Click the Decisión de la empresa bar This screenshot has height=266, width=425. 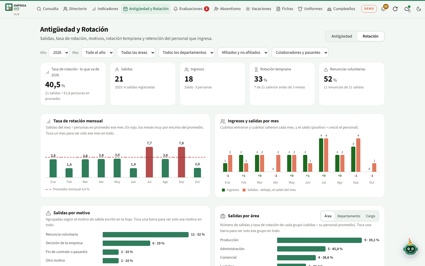click(x=126, y=243)
